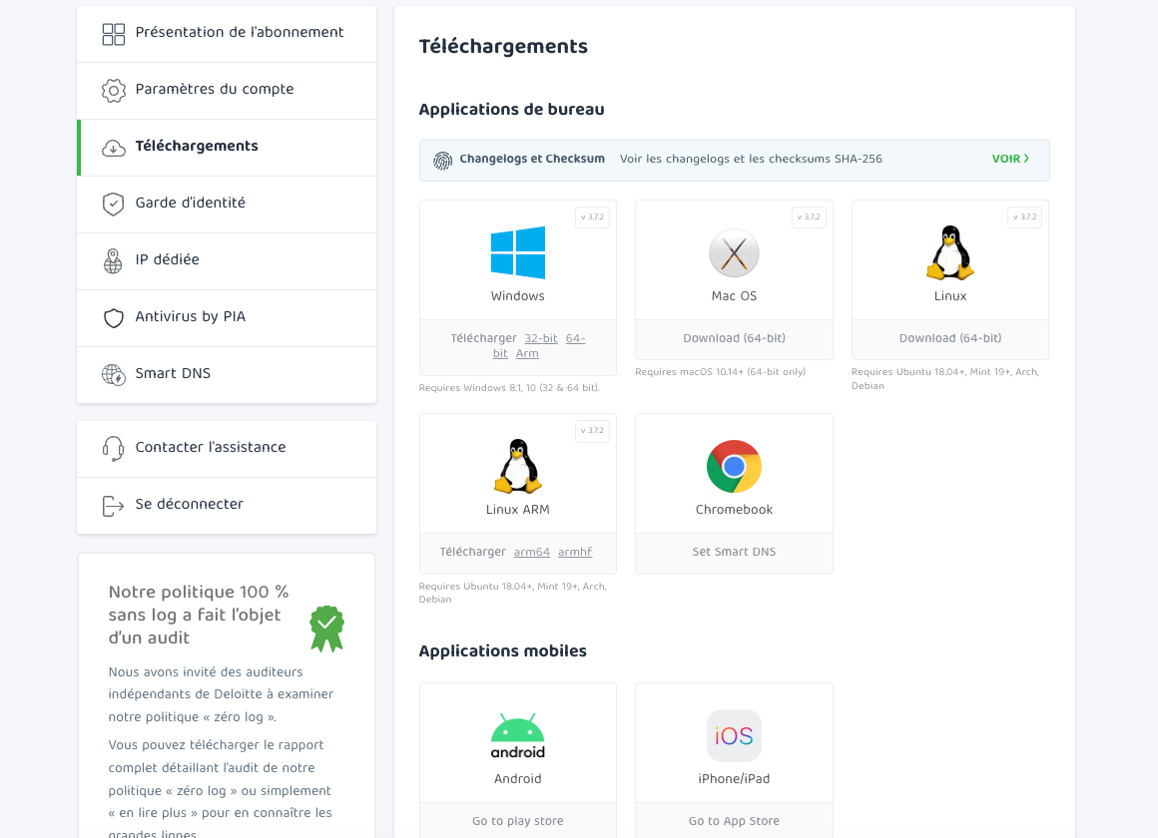Click Go to play store
Image resolution: width=1158 pixels, height=838 pixels.
click(518, 821)
